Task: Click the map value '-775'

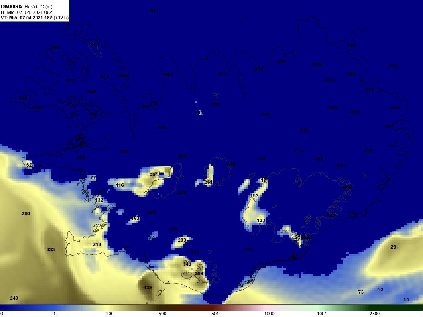Action: (x=298, y=151)
